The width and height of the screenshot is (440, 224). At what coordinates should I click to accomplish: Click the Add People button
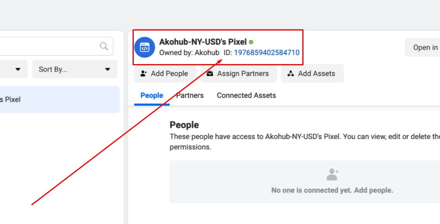[165, 73]
